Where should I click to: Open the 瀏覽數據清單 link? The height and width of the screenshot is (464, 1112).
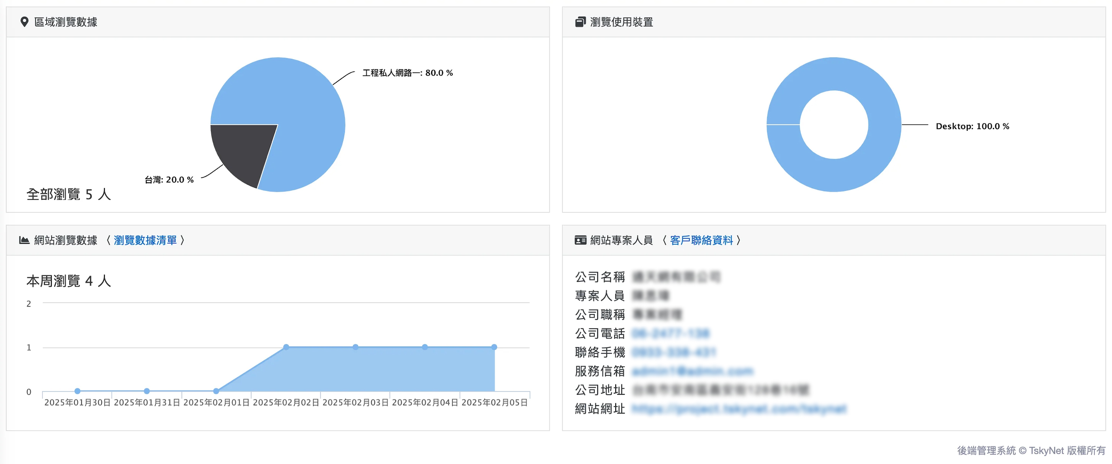point(145,240)
